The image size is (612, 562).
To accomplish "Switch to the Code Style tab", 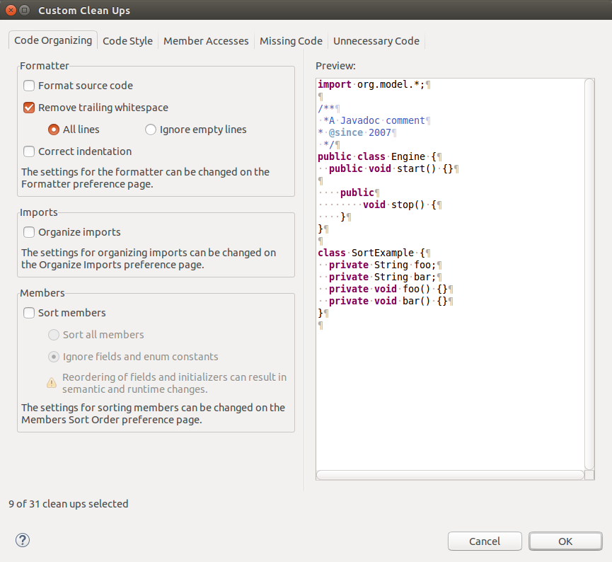I will (x=127, y=41).
